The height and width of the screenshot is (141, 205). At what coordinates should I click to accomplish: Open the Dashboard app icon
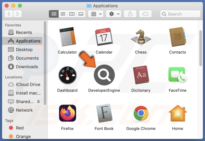tap(67, 75)
